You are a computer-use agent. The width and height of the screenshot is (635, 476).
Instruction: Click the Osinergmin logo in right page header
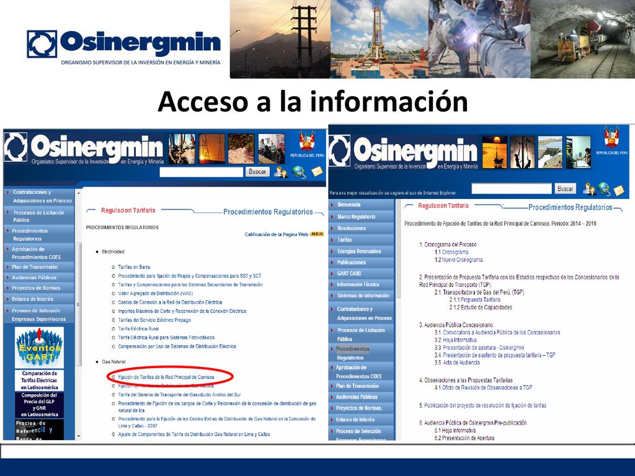(x=403, y=152)
